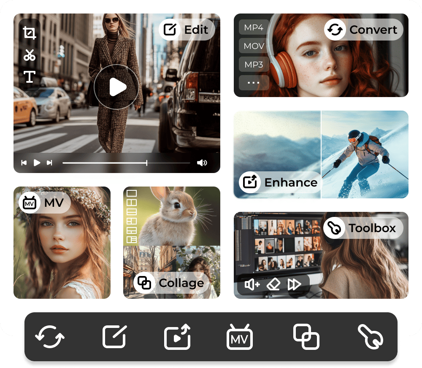The height and width of the screenshot is (368, 422).
Task: Click the large play button on video
Action: click(x=116, y=87)
